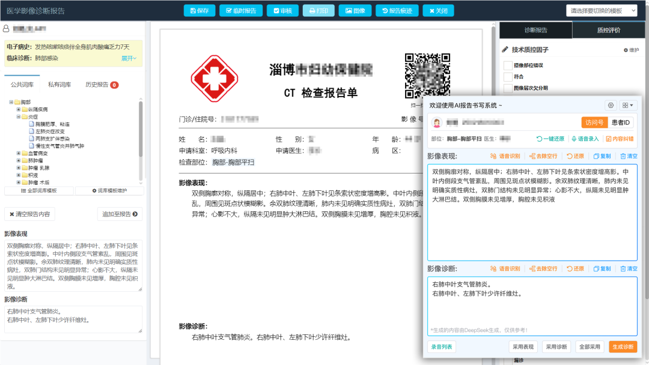Tick the 符合 checkbox
649x365 pixels.
[x=508, y=77]
